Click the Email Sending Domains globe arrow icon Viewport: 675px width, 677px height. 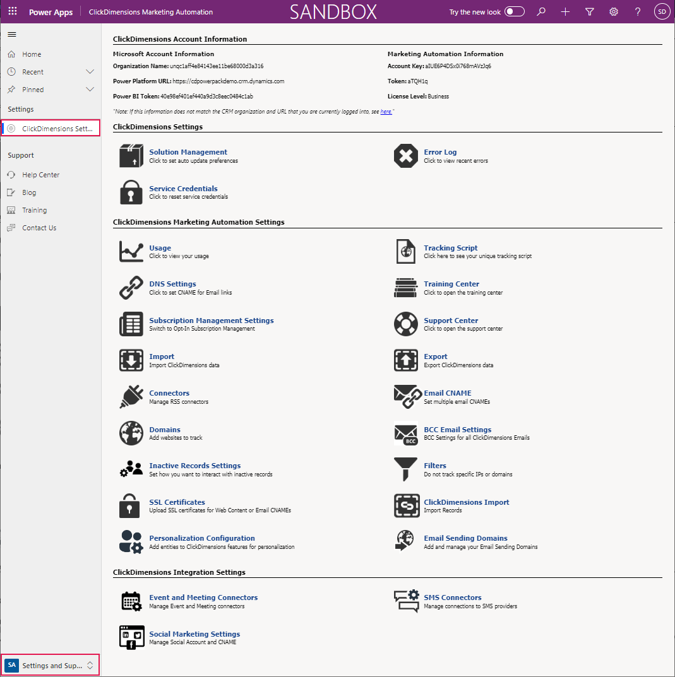coord(405,541)
